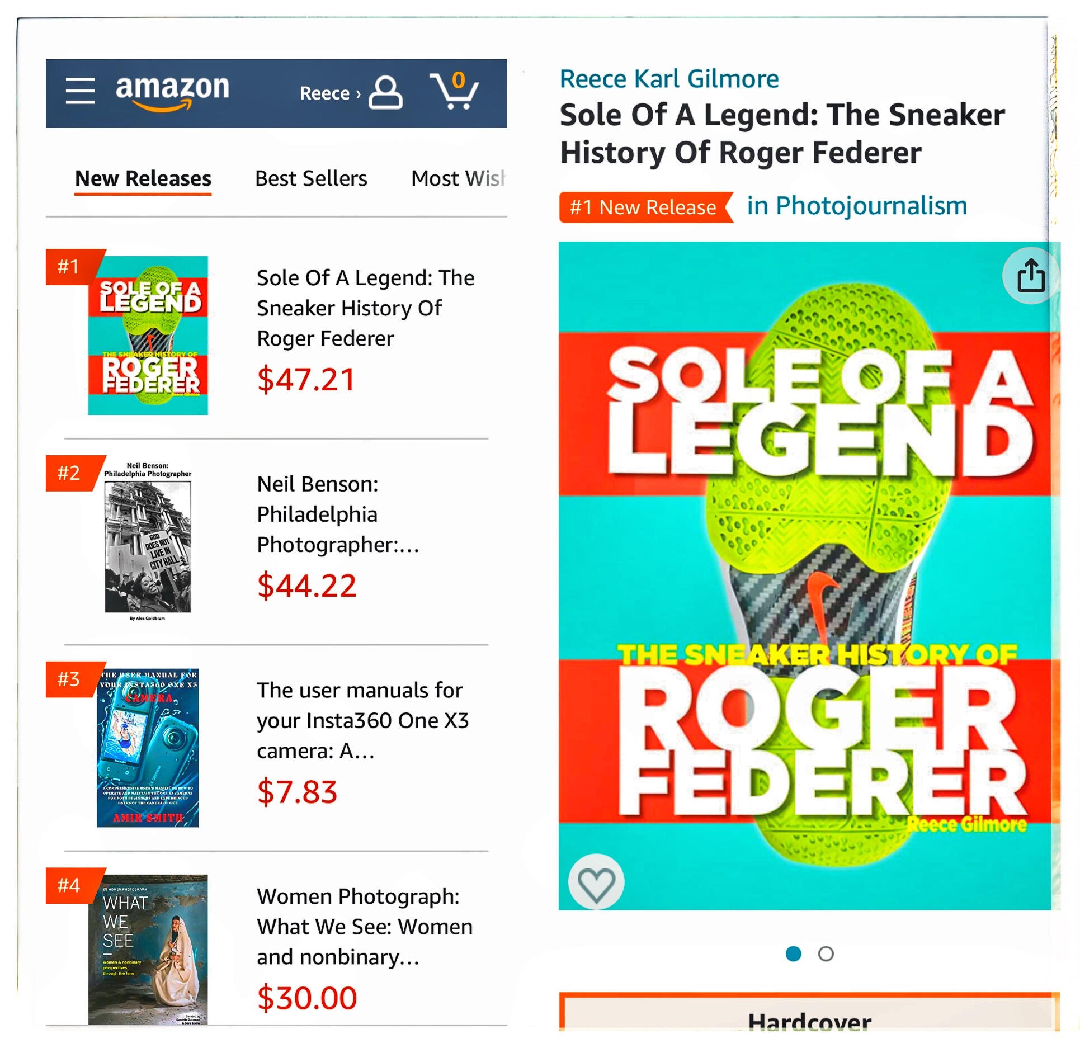Open the Photojournalism category link
1080x1048 pixels.
pos(857,206)
